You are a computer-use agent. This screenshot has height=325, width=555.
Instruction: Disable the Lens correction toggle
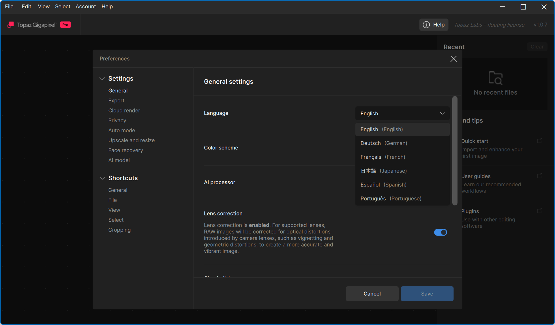click(x=440, y=232)
